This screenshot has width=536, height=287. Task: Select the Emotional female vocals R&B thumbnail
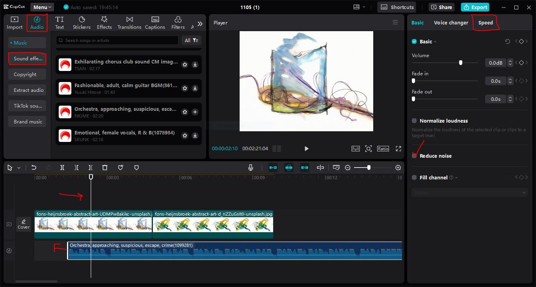point(65,136)
